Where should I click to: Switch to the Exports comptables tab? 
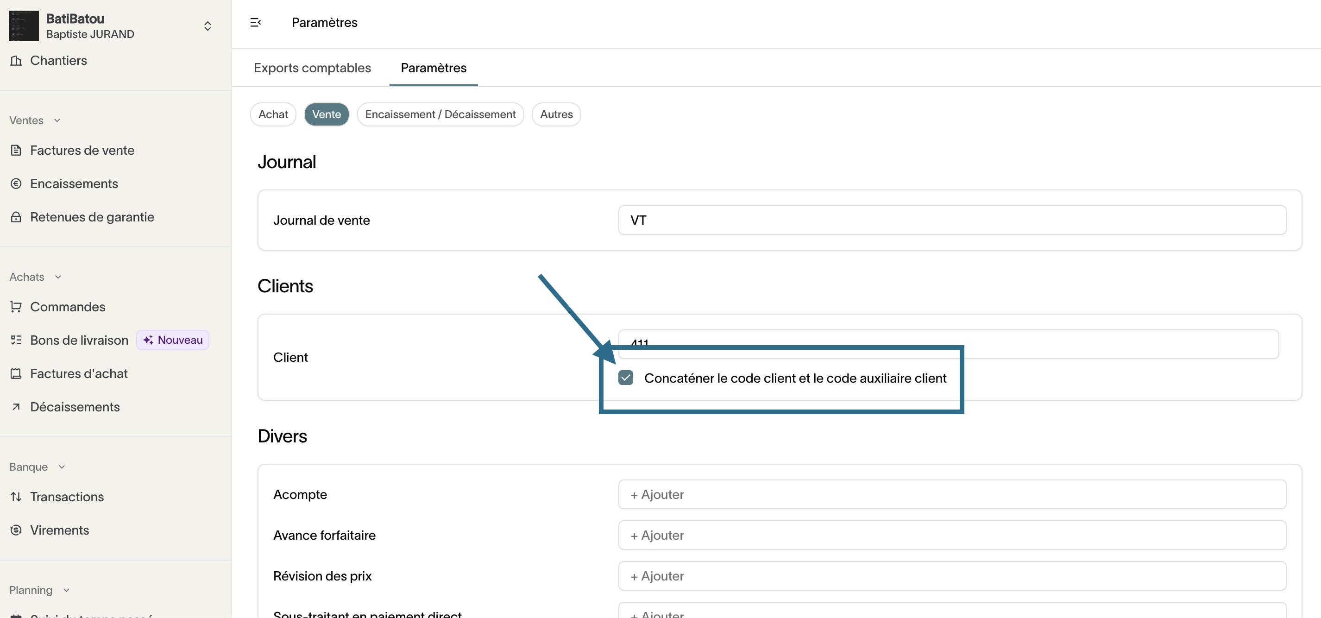click(x=312, y=68)
